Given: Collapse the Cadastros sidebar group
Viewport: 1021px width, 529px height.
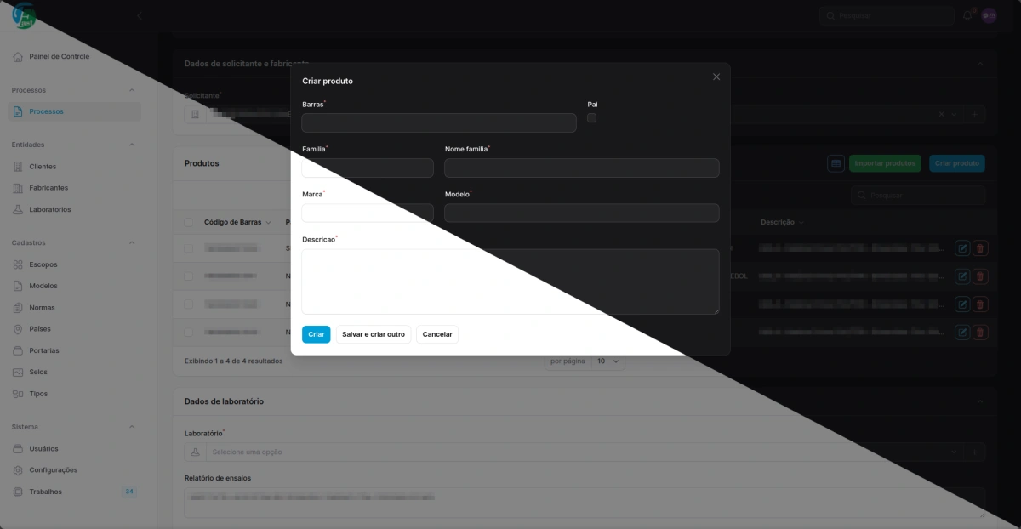Looking at the screenshot, I should 131,243.
